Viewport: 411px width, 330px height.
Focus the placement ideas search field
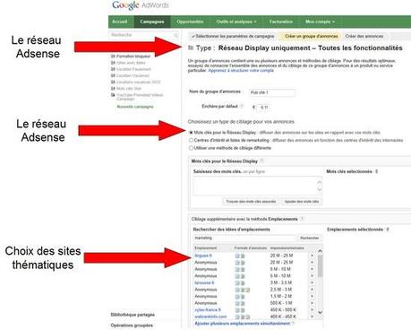(244, 238)
